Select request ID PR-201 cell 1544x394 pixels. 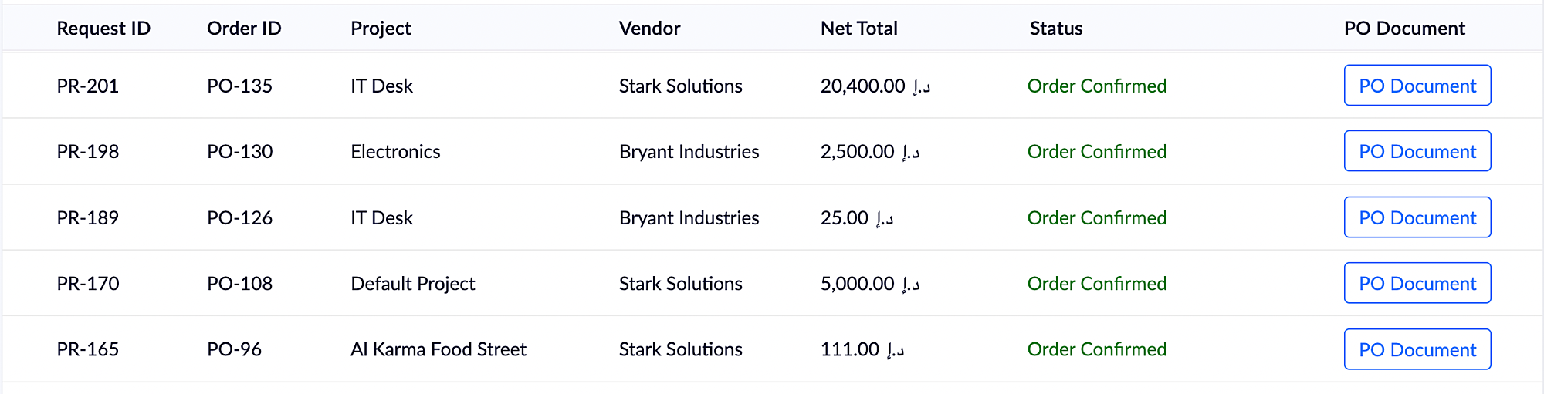point(88,86)
